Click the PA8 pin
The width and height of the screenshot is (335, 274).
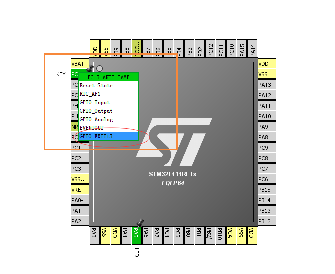[x=267, y=137]
